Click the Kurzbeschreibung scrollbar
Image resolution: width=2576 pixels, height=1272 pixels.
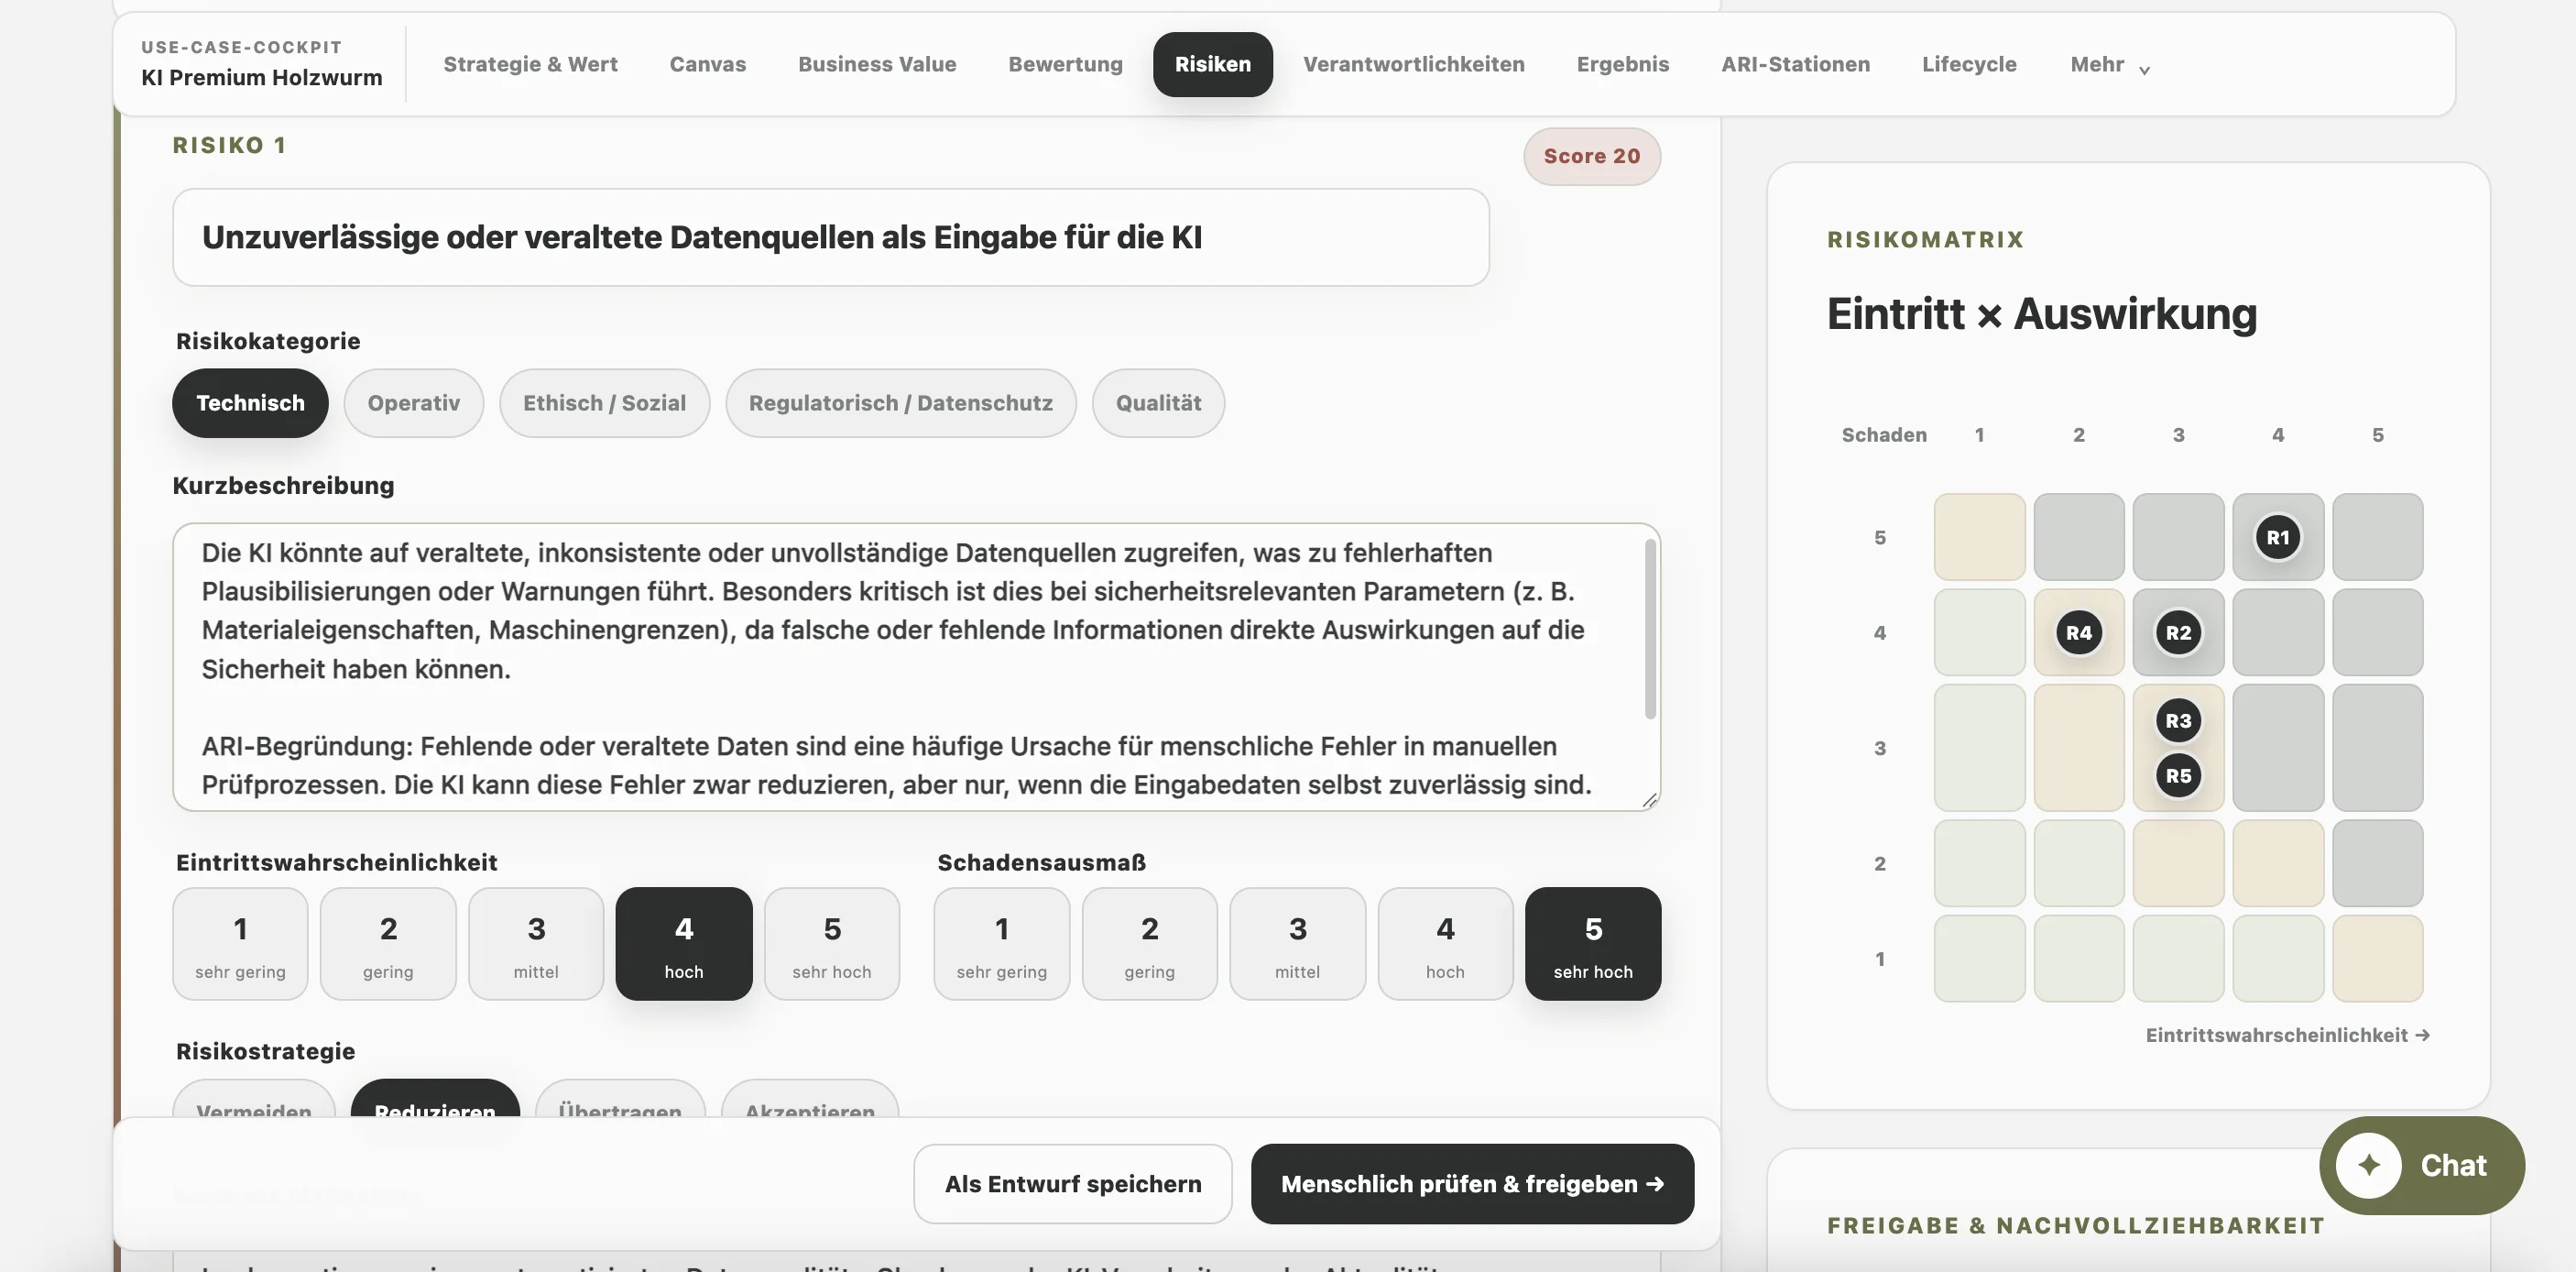click(x=1650, y=628)
